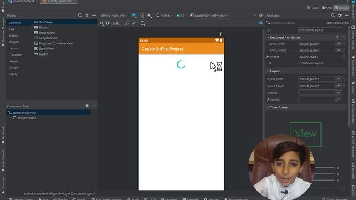Image resolution: width=356 pixels, height=200 pixels.
Task: Edit the id field at Attributes top
Action: coord(320,30)
